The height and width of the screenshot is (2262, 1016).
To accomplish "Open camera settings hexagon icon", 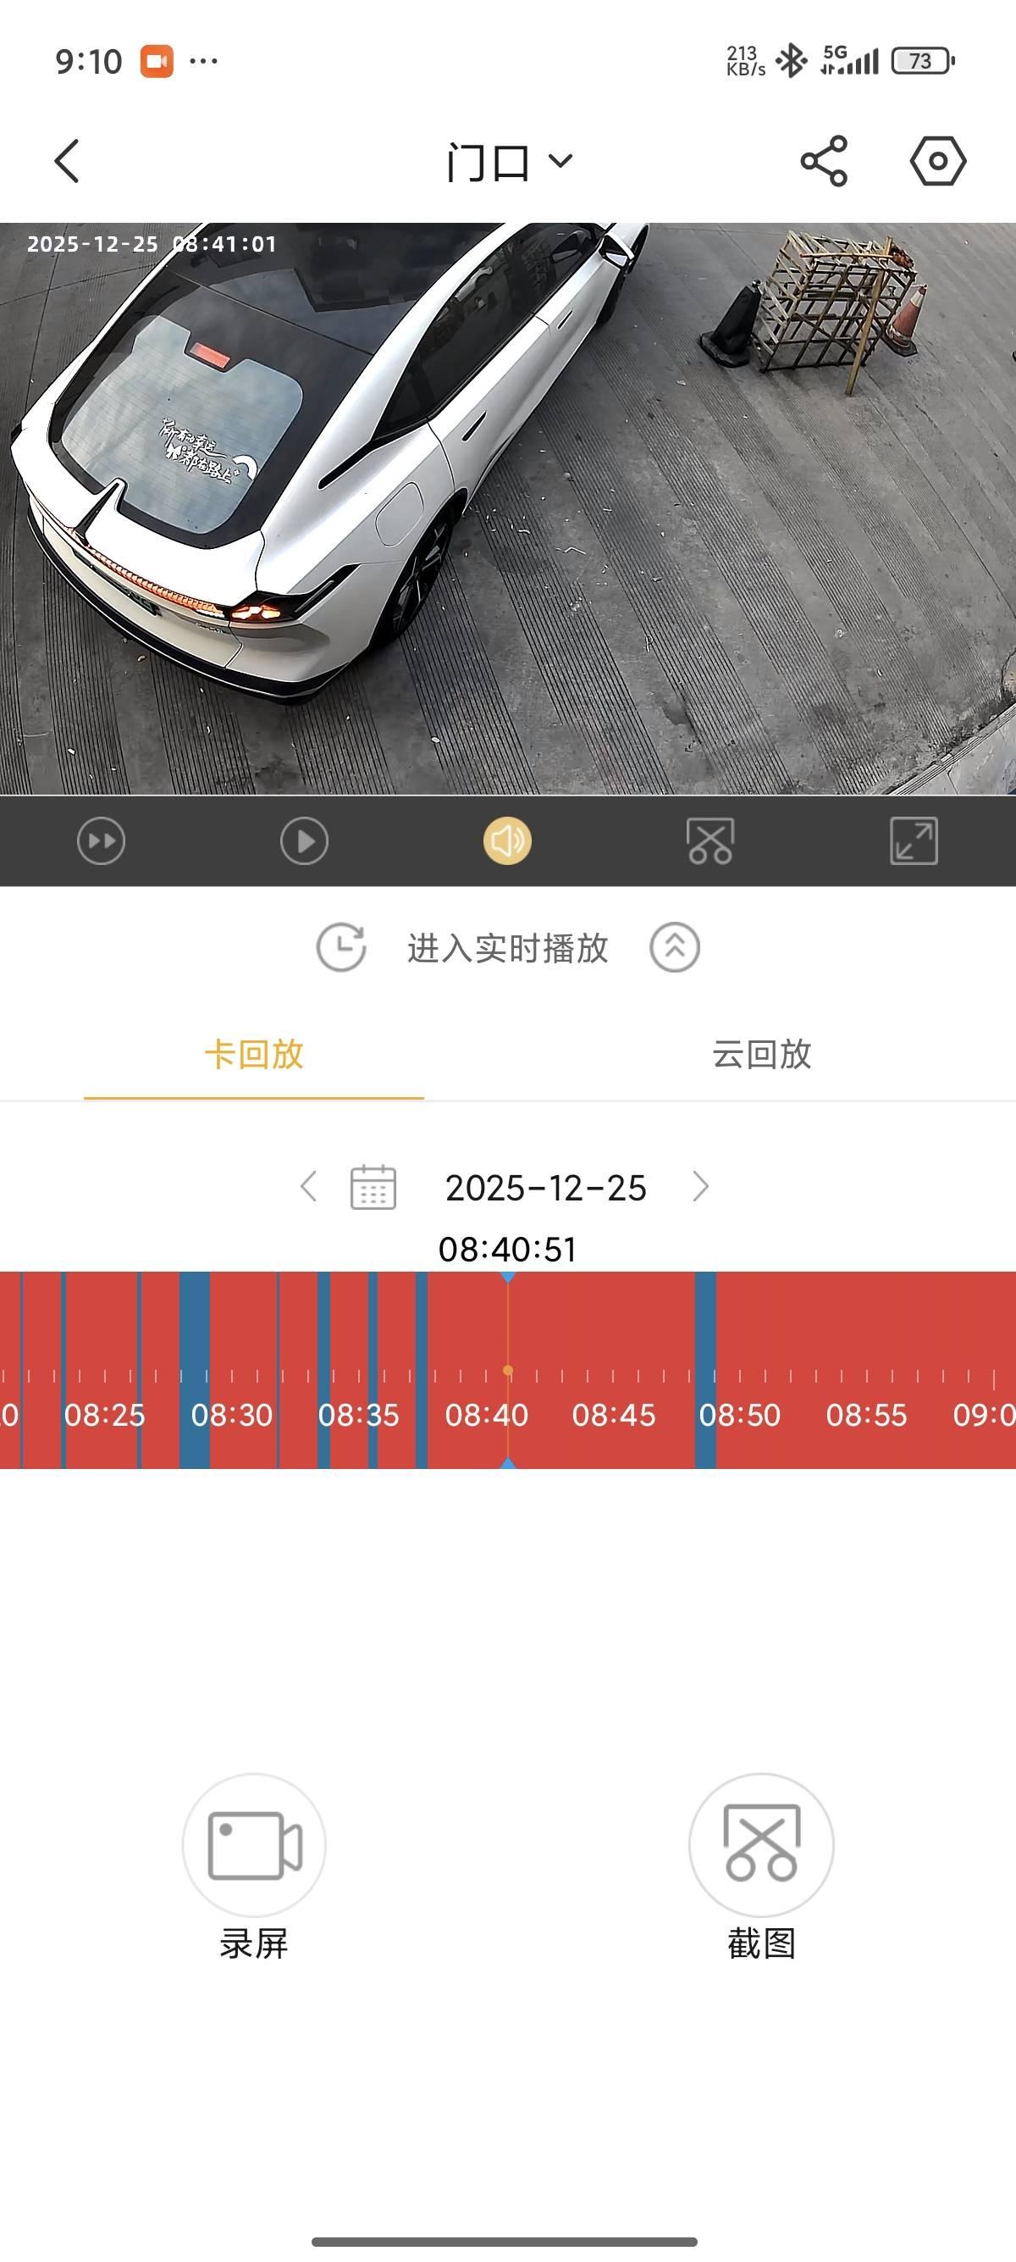I will (937, 162).
